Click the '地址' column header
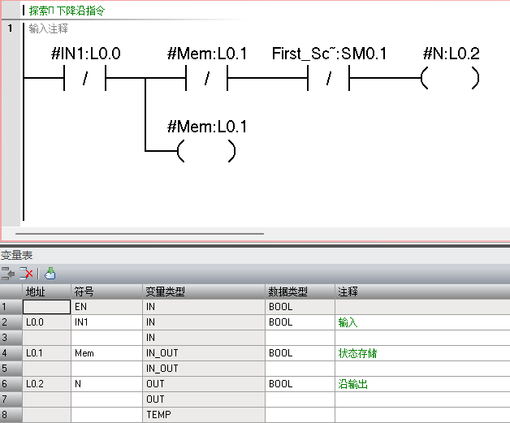 tap(36, 291)
